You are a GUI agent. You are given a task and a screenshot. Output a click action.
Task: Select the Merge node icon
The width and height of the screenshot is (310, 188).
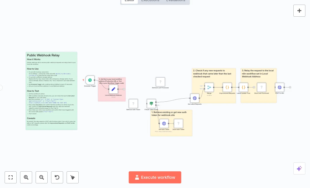[x=209, y=87]
